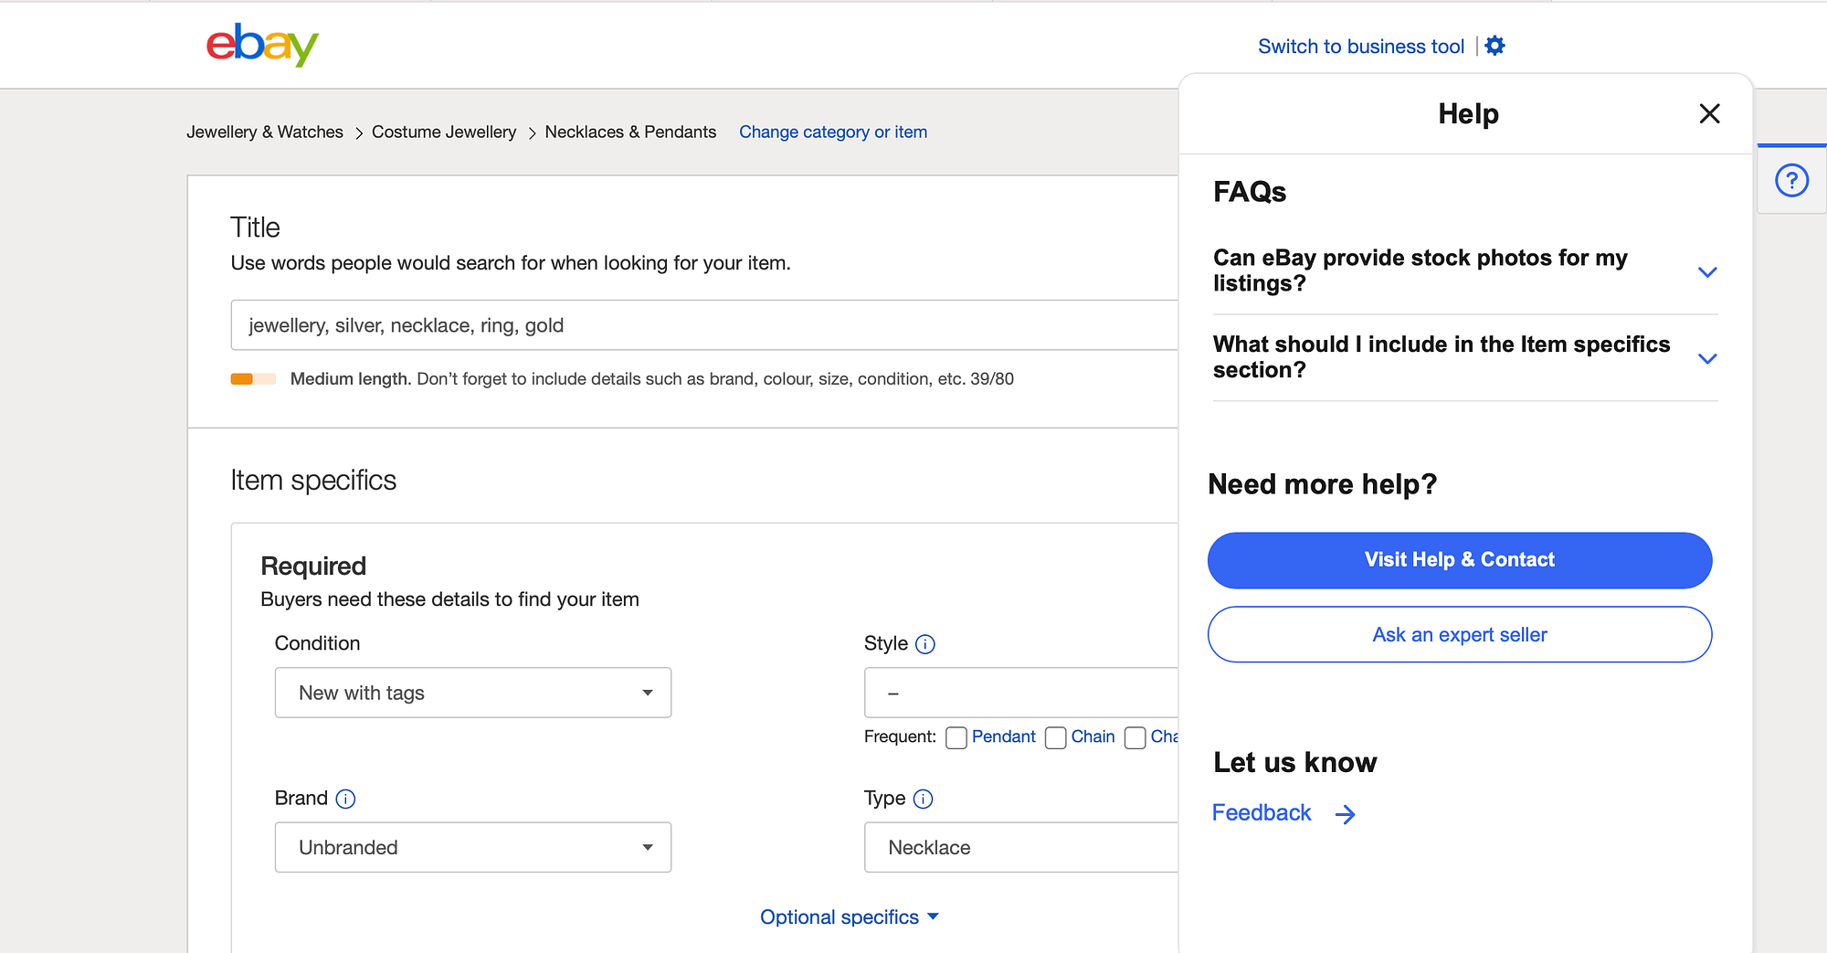Image resolution: width=1827 pixels, height=953 pixels.
Task: Click the 'Item specifics' section heading
Action: click(313, 481)
